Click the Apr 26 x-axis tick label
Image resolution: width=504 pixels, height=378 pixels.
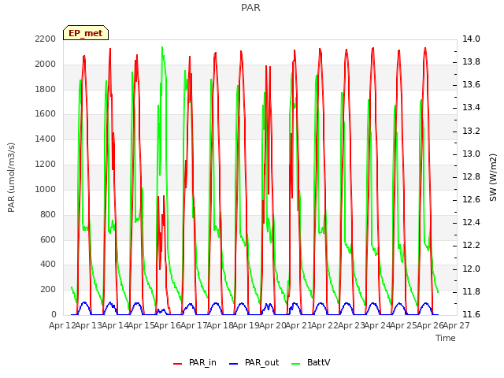[430, 325]
